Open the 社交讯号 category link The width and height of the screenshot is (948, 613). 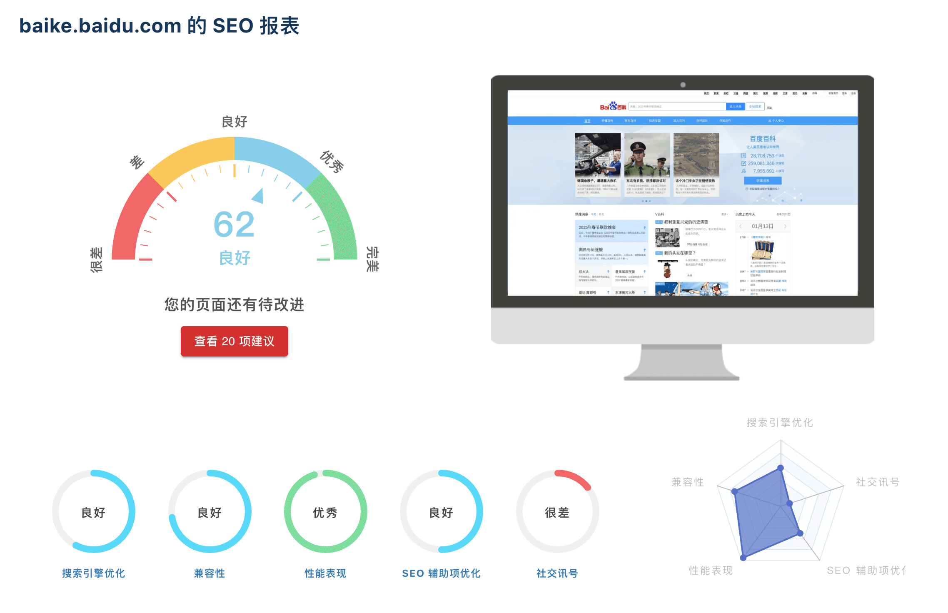click(x=557, y=573)
